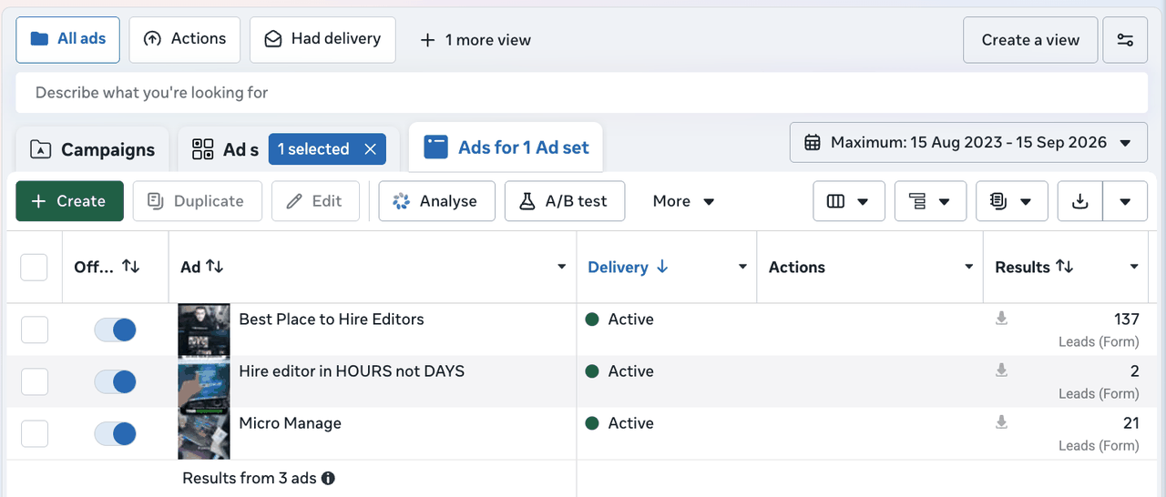Open the export options dropdown arrow
The height and width of the screenshot is (497, 1166).
1125,201
